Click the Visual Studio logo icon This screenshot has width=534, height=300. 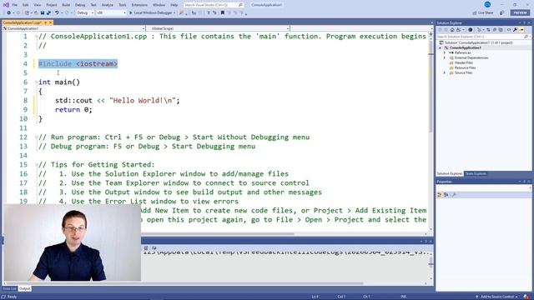pos(6,5)
